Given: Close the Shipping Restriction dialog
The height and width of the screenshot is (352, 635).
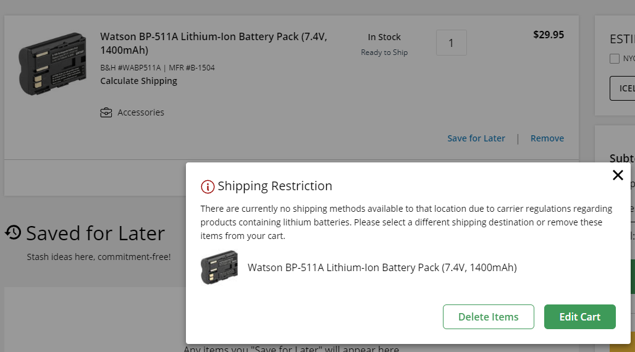Looking at the screenshot, I should 618,175.
